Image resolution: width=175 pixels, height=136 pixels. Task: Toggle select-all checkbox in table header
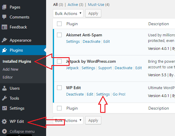coord(59,24)
